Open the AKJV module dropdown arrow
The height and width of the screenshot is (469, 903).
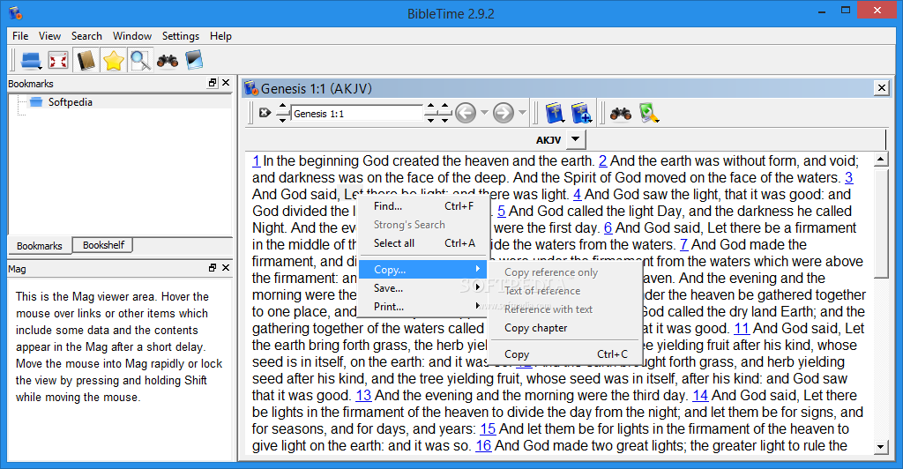[576, 139]
